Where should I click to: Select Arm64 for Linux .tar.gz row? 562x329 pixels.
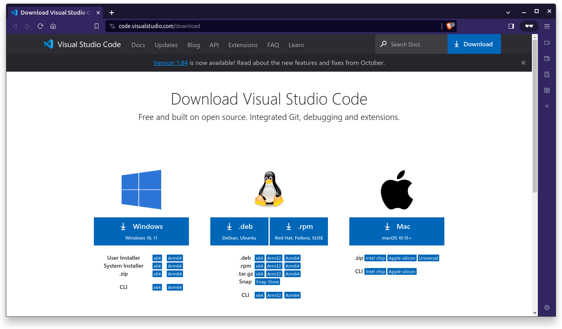coord(292,274)
